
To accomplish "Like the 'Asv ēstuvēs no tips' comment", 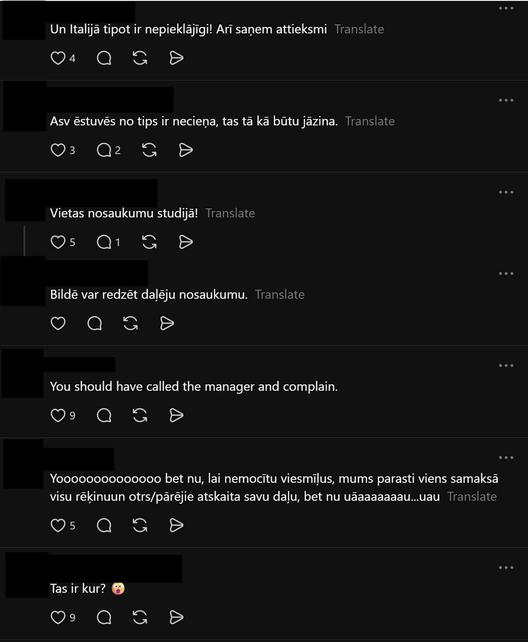I will [58, 150].
